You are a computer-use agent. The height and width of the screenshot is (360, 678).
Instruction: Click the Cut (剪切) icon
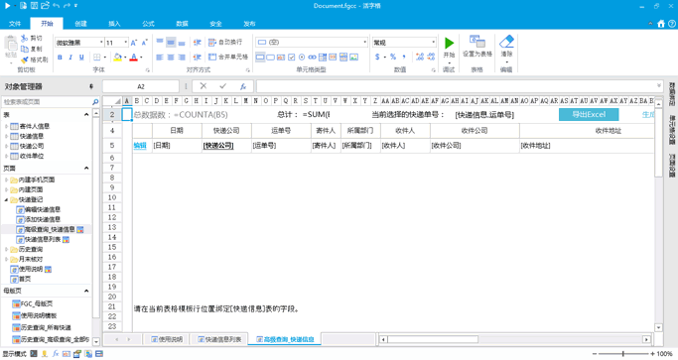pos(24,39)
